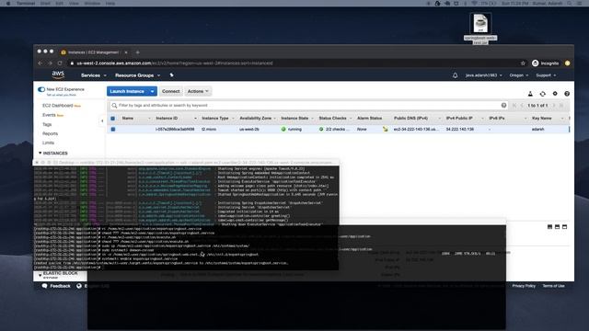589x331 pixels.
Task: Click the Launch Instance button
Action: click(x=127, y=91)
